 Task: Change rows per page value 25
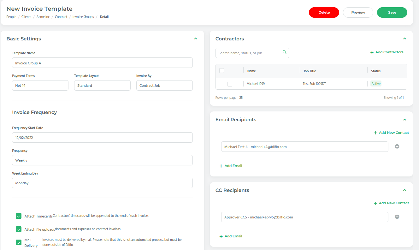click(x=241, y=98)
